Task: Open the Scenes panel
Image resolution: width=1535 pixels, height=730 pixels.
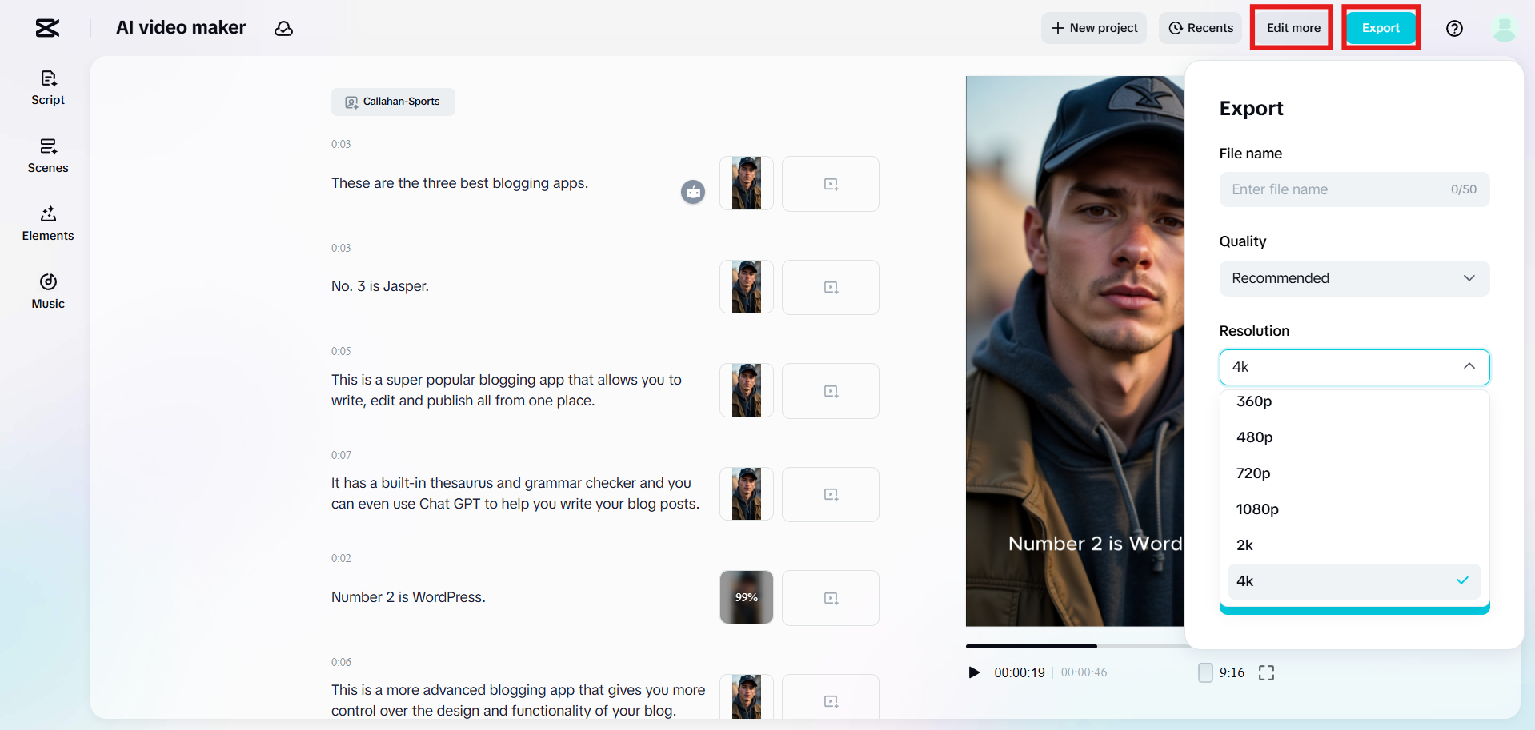Action: pos(48,156)
